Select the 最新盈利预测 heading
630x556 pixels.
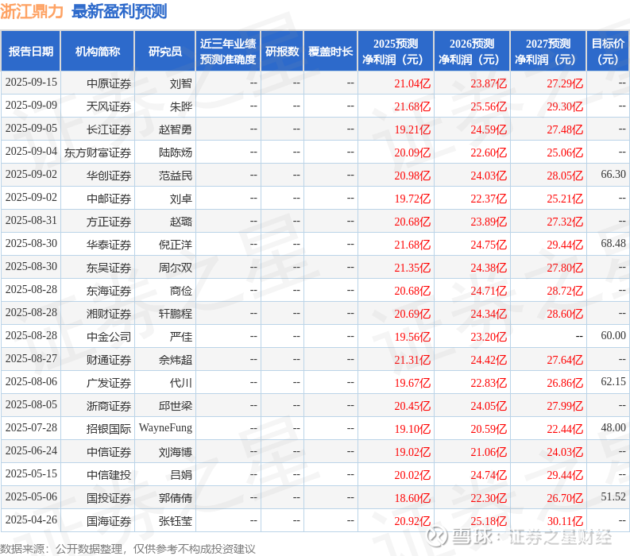click(119, 11)
